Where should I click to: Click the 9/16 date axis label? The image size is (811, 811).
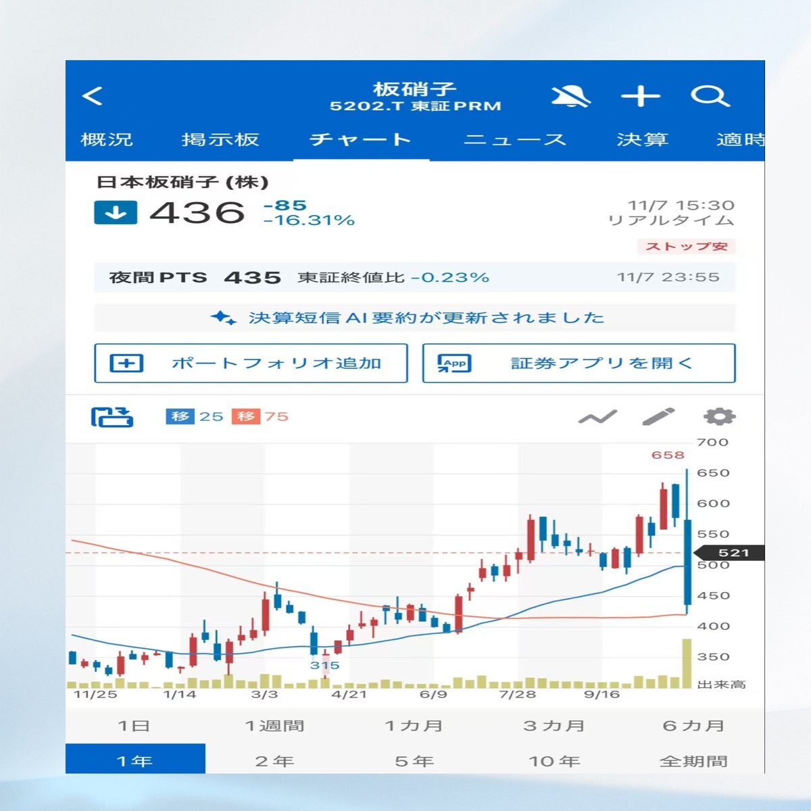[x=601, y=695]
